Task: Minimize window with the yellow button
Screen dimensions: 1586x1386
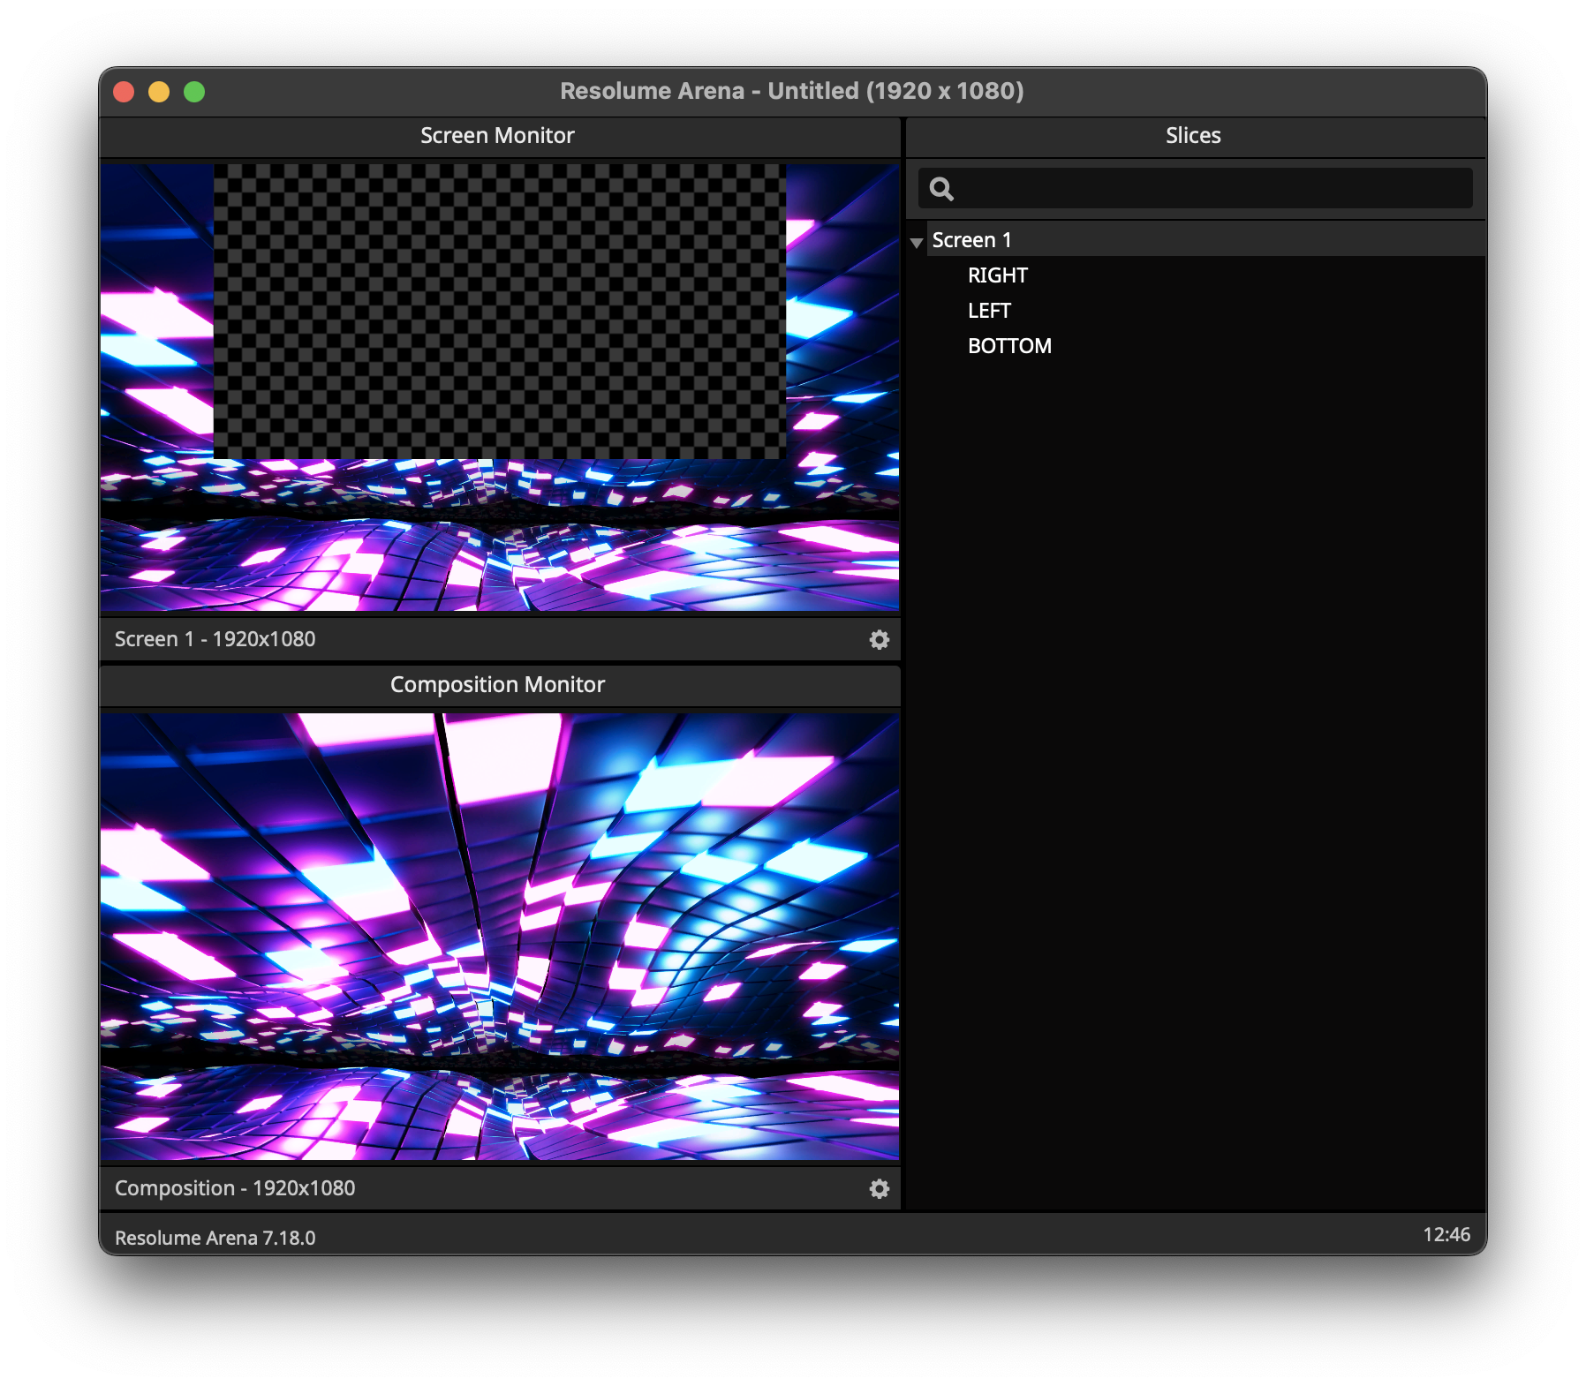Action: [159, 92]
